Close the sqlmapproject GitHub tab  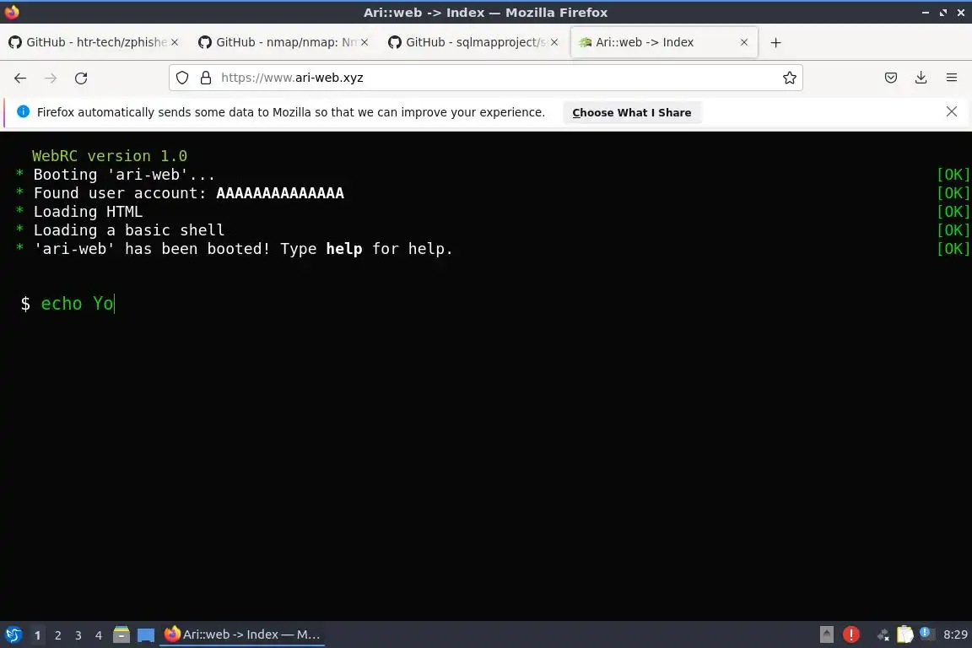pos(554,42)
